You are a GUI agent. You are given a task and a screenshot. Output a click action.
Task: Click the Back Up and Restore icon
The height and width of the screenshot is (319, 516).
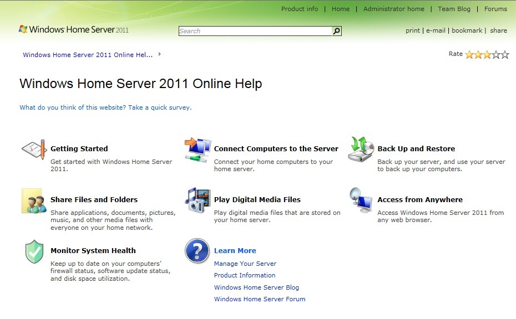pyautogui.click(x=361, y=150)
